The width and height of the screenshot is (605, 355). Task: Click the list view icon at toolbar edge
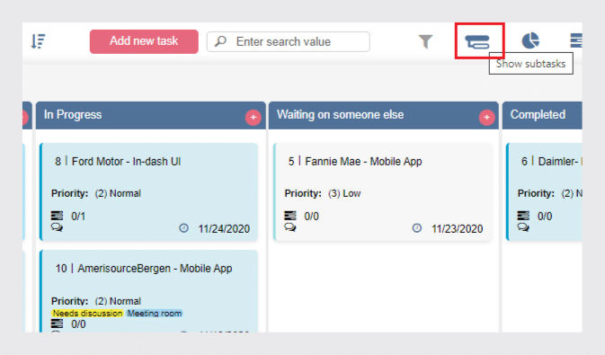click(576, 40)
